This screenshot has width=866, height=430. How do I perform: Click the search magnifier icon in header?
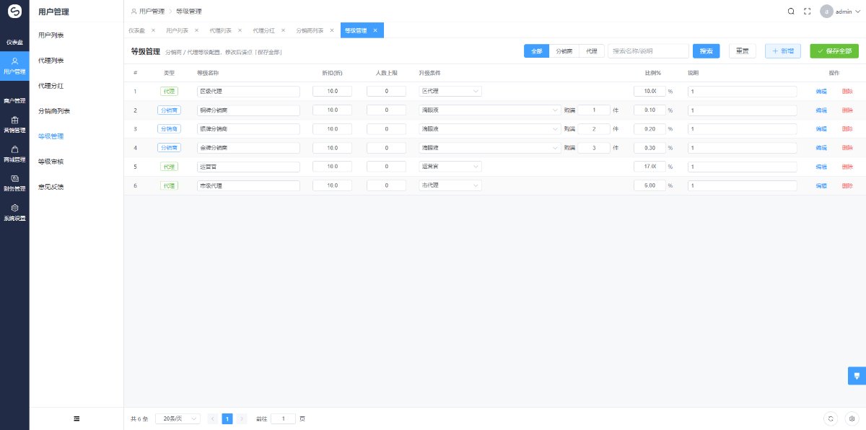(791, 11)
